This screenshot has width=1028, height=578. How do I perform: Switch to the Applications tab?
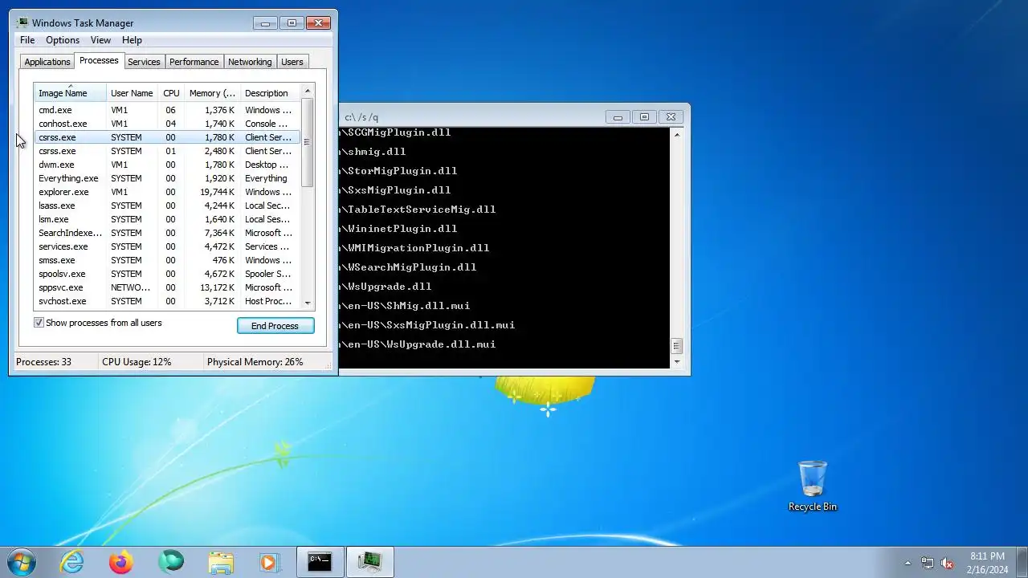[x=47, y=62]
